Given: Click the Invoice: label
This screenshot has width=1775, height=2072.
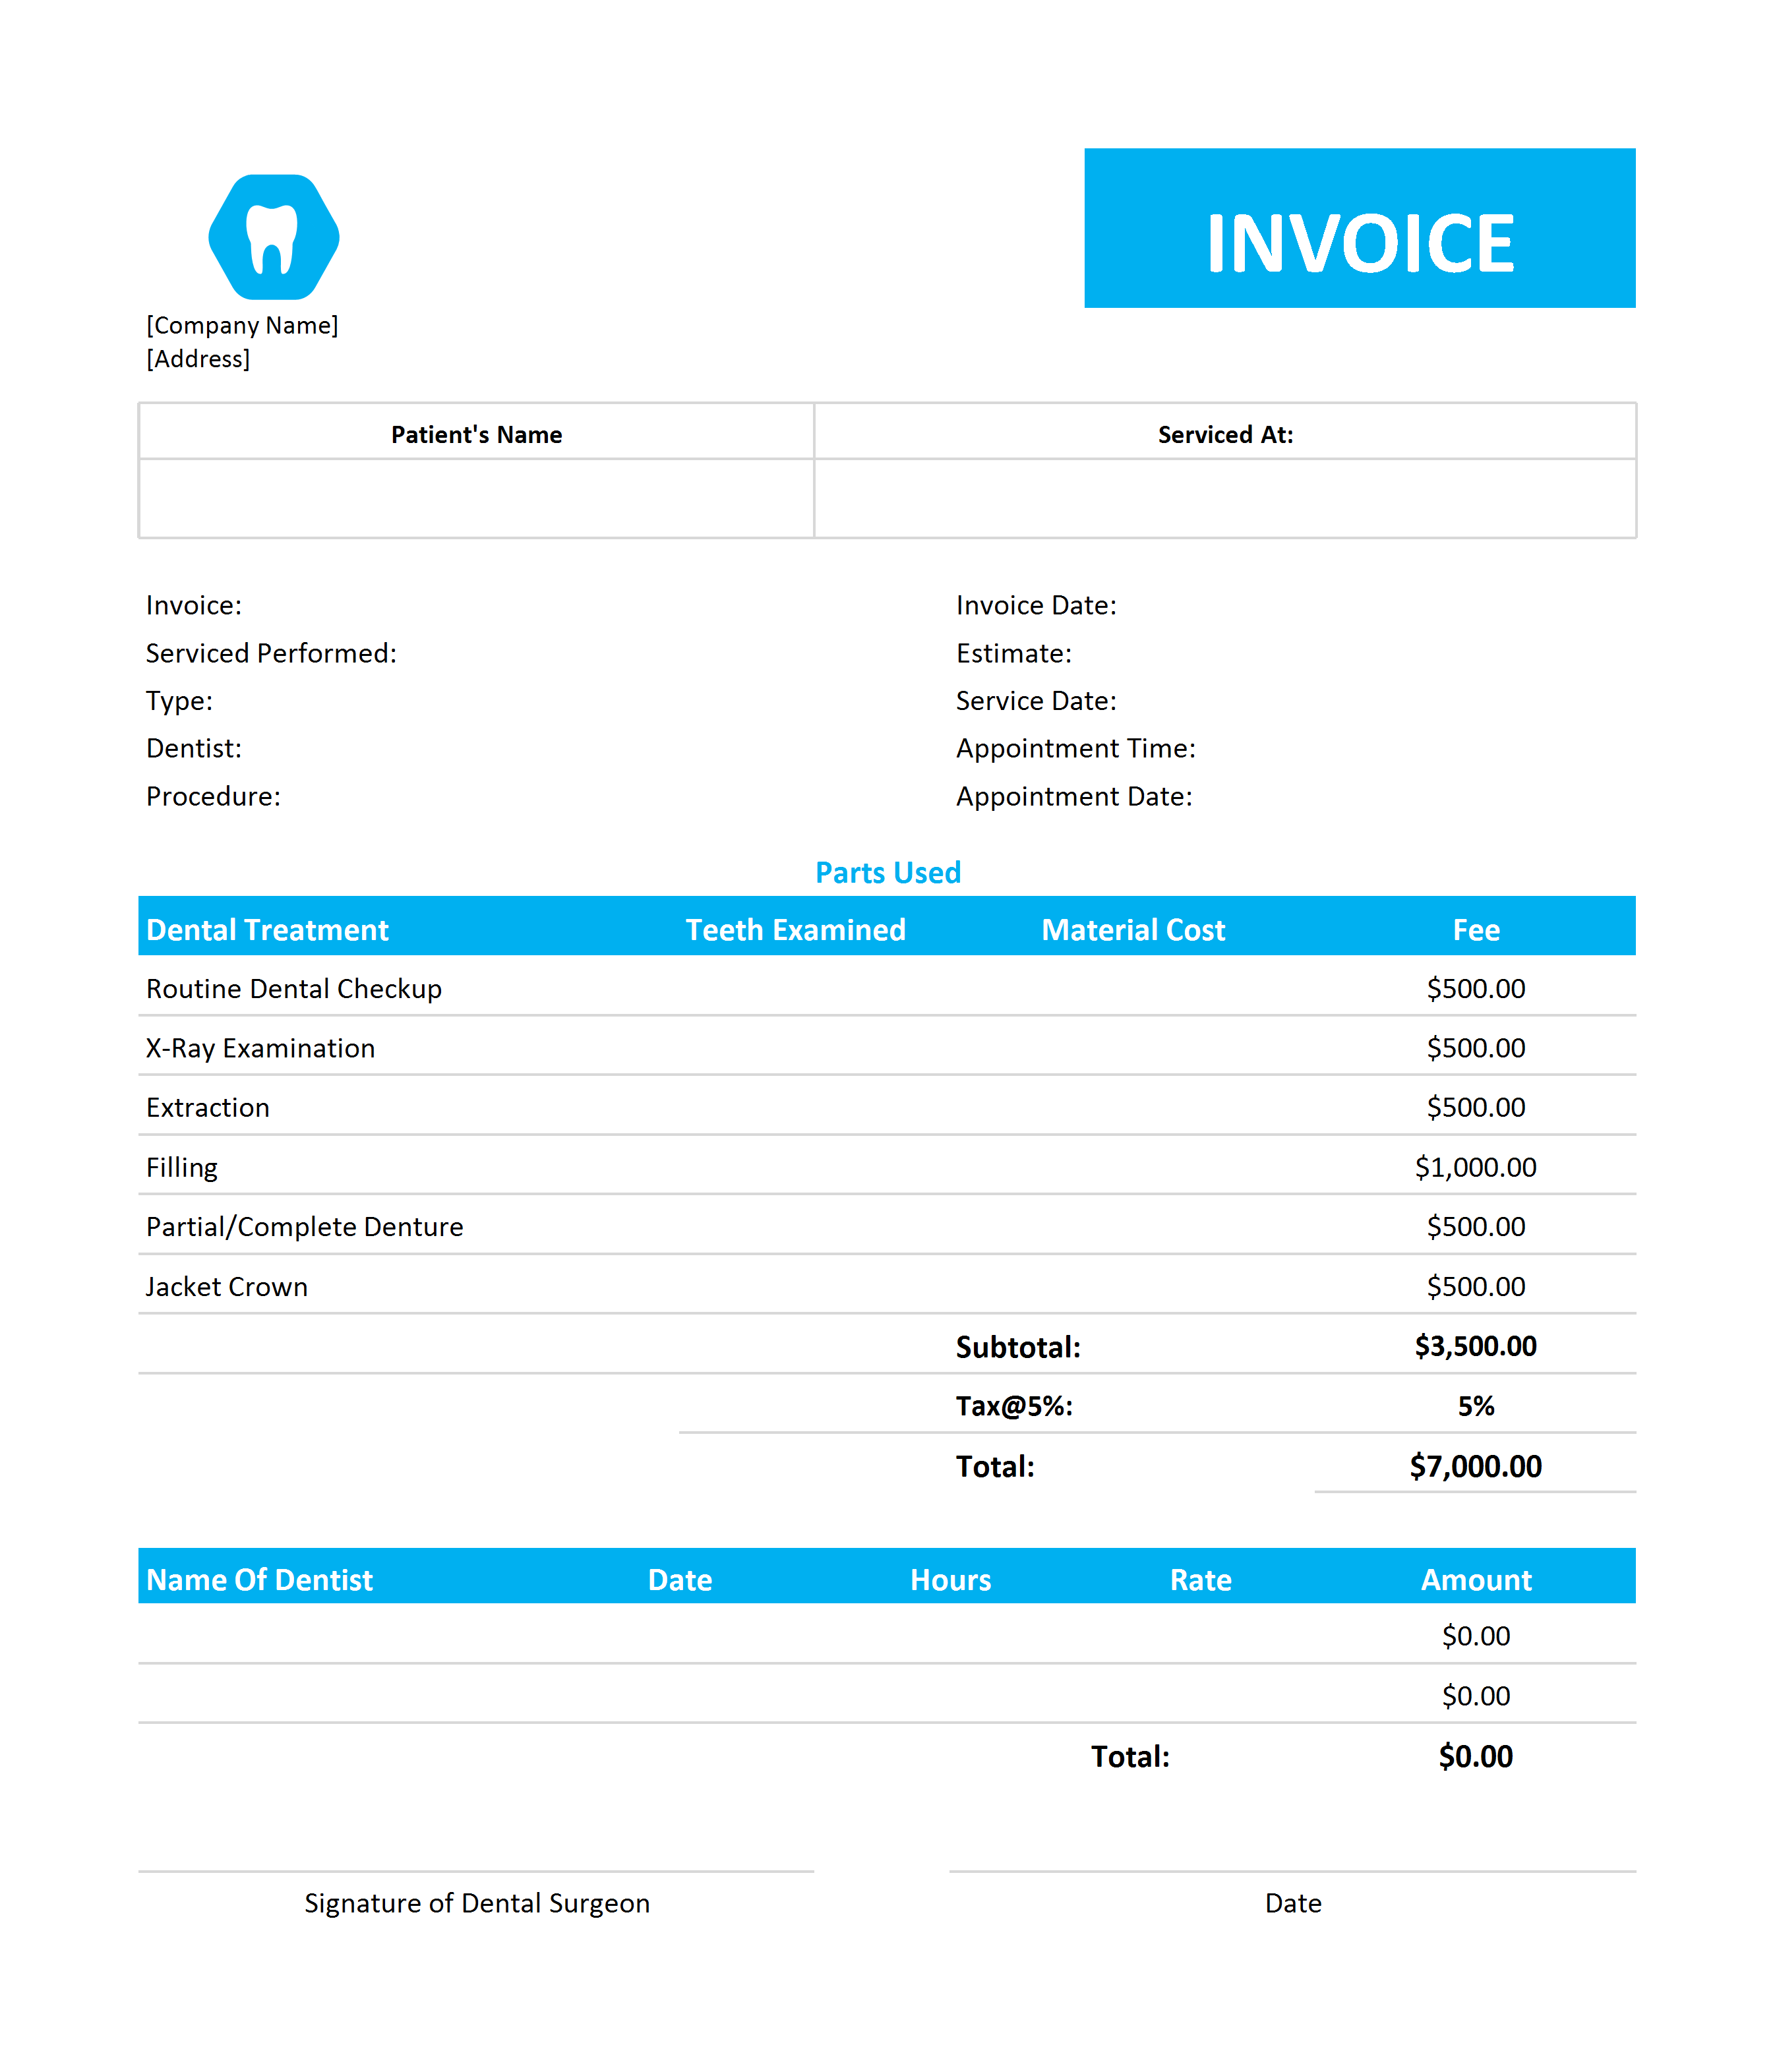Looking at the screenshot, I should coord(194,605).
